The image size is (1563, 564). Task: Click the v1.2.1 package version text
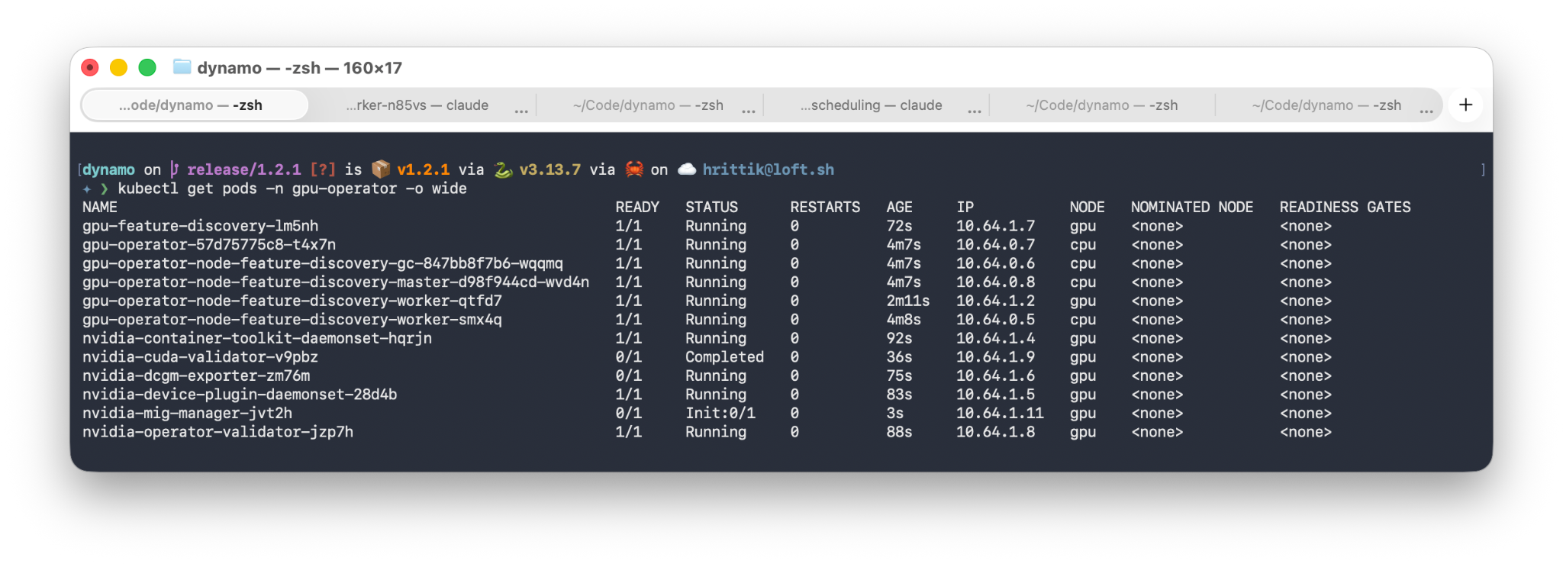point(423,169)
